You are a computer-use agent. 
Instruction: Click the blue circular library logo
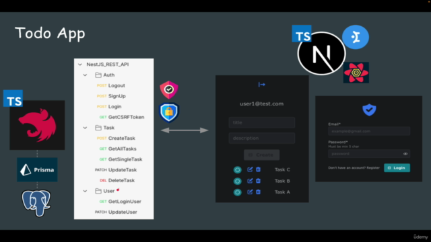(356, 37)
